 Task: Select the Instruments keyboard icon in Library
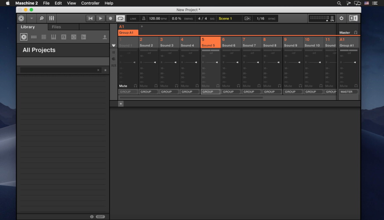tap(53, 37)
